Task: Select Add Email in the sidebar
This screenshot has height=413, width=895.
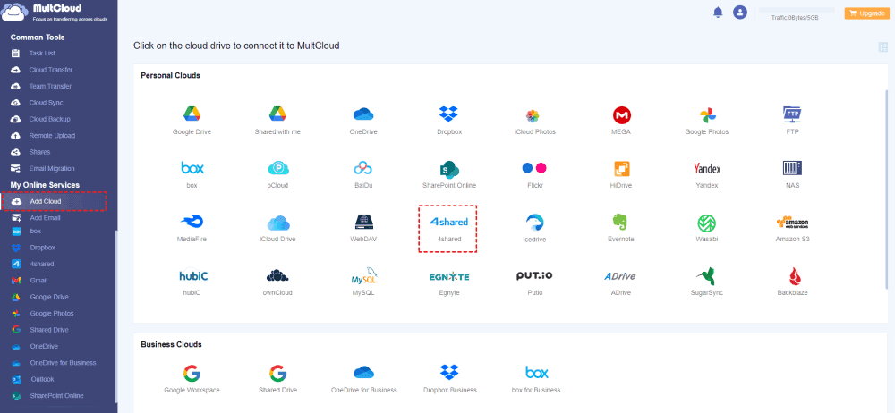Action: point(45,218)
